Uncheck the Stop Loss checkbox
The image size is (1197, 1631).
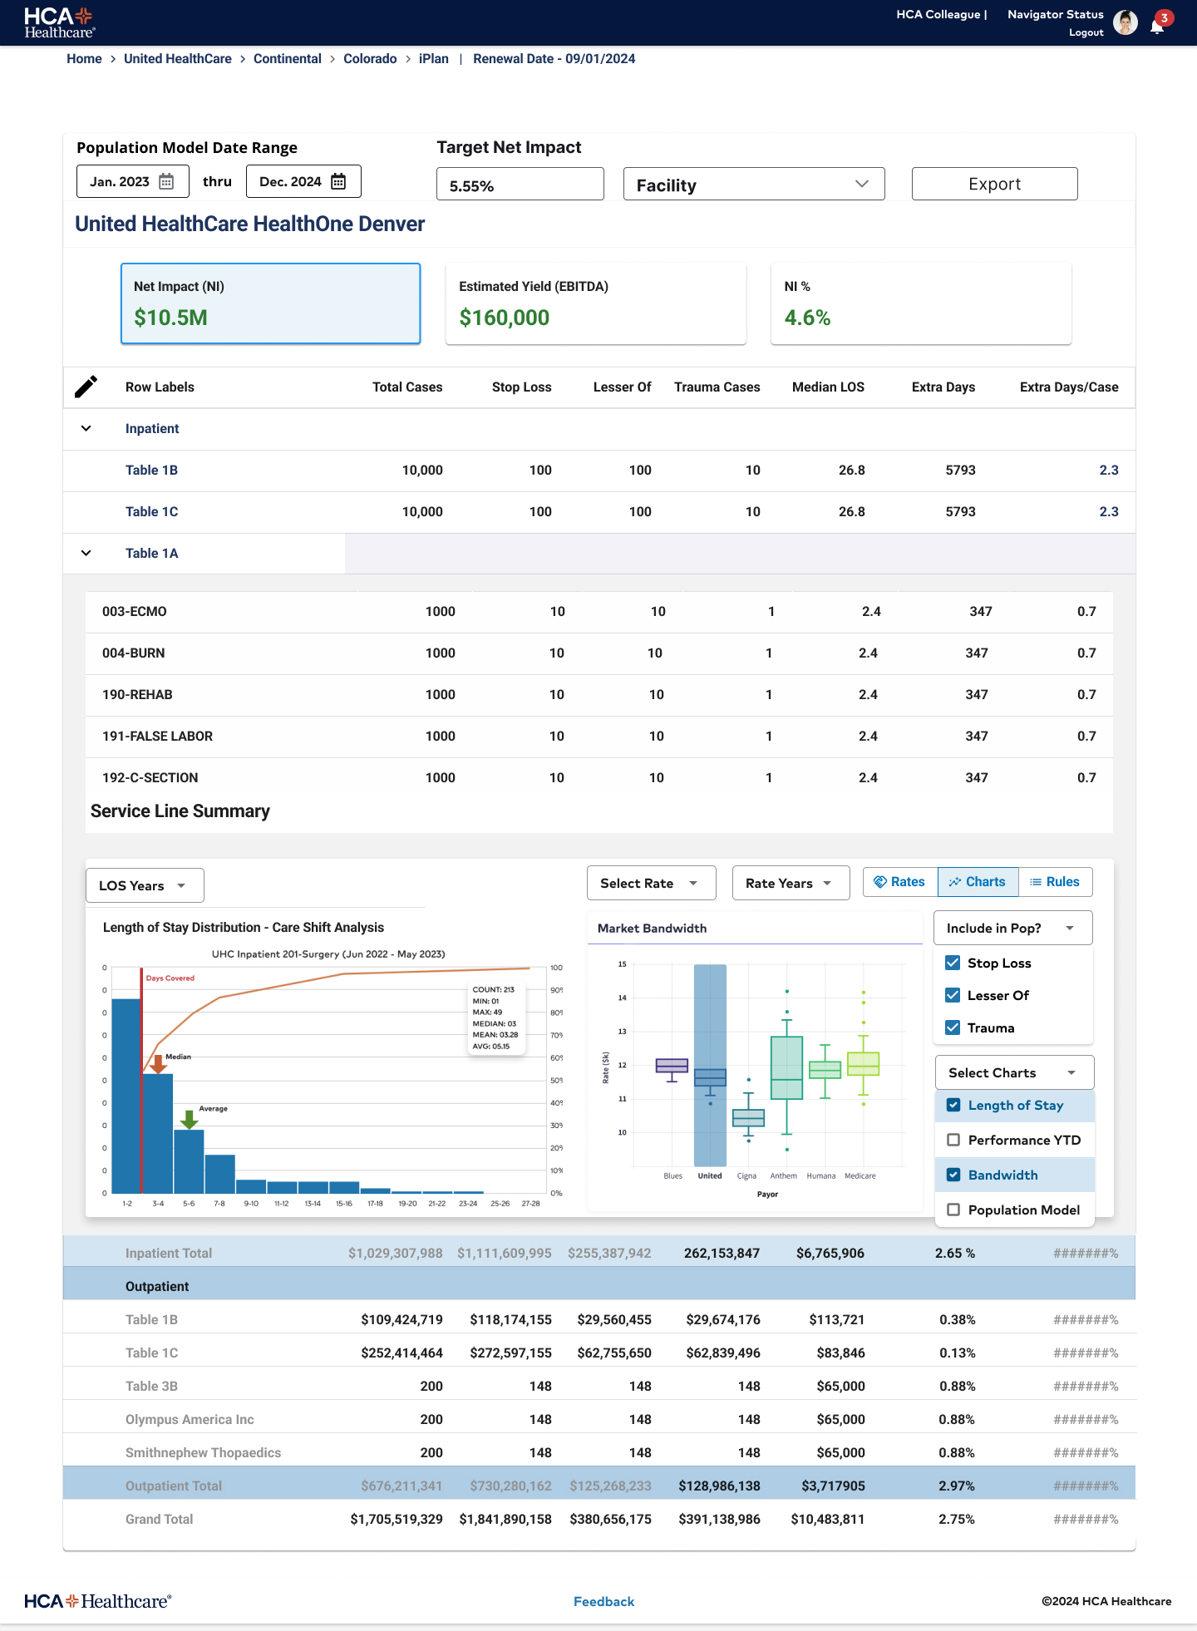tap(953, 963)
